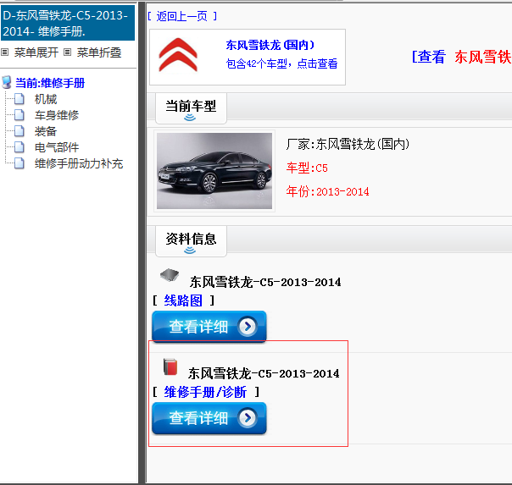Click the chevron icon under 资料信息
The image size is (512, 485).
click(x=190, y=251)
